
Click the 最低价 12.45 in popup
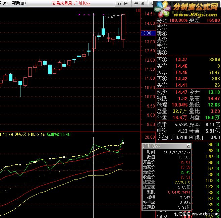click(x=185, y=172)
